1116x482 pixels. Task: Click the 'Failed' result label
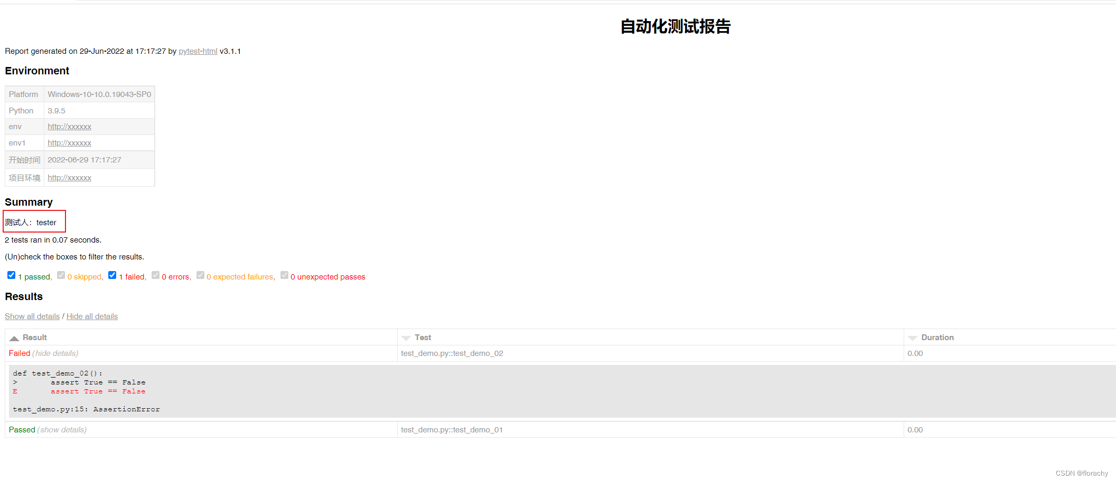coord(20,353)
